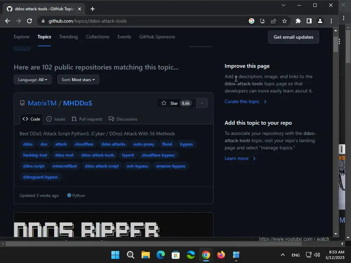View site info lock icon

click(43, 21)
